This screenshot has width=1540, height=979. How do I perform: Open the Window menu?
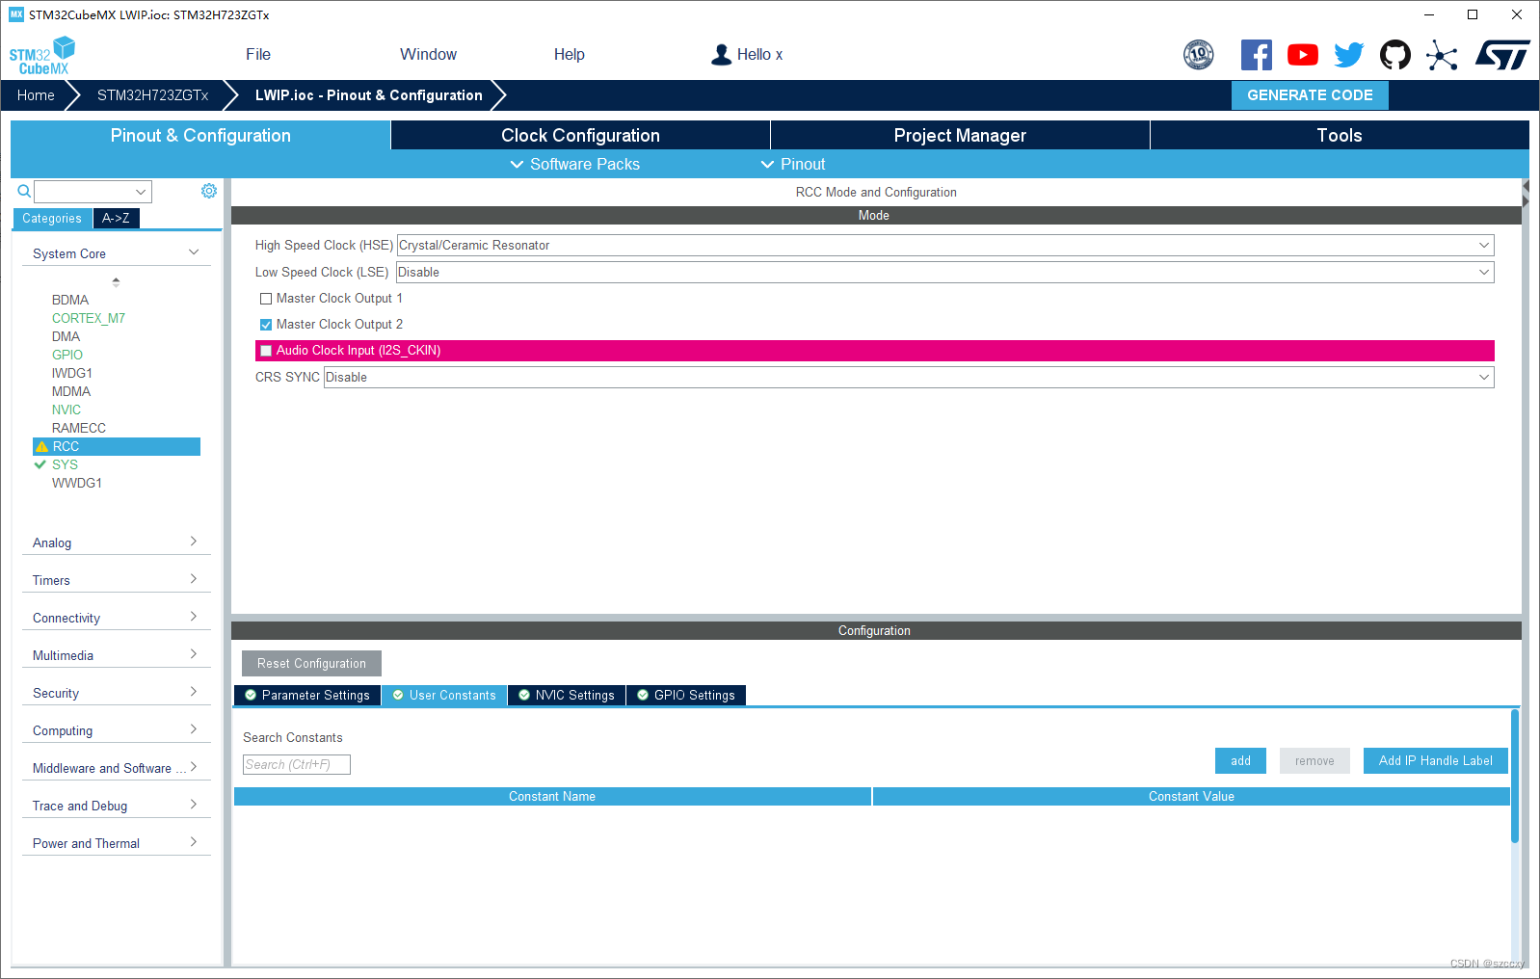pos(429,55)
